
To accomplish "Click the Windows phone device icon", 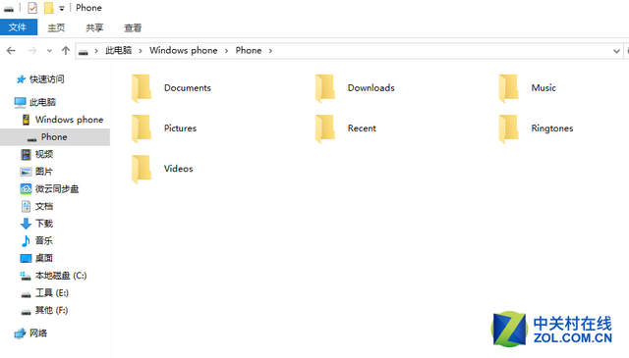I will point(26,120).
